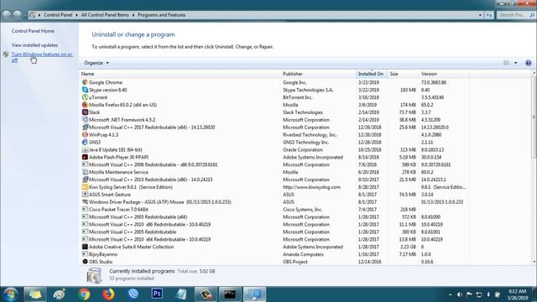
Task: Go to All Control Panel Items breadcrumb
Action: tap(105, 15)
